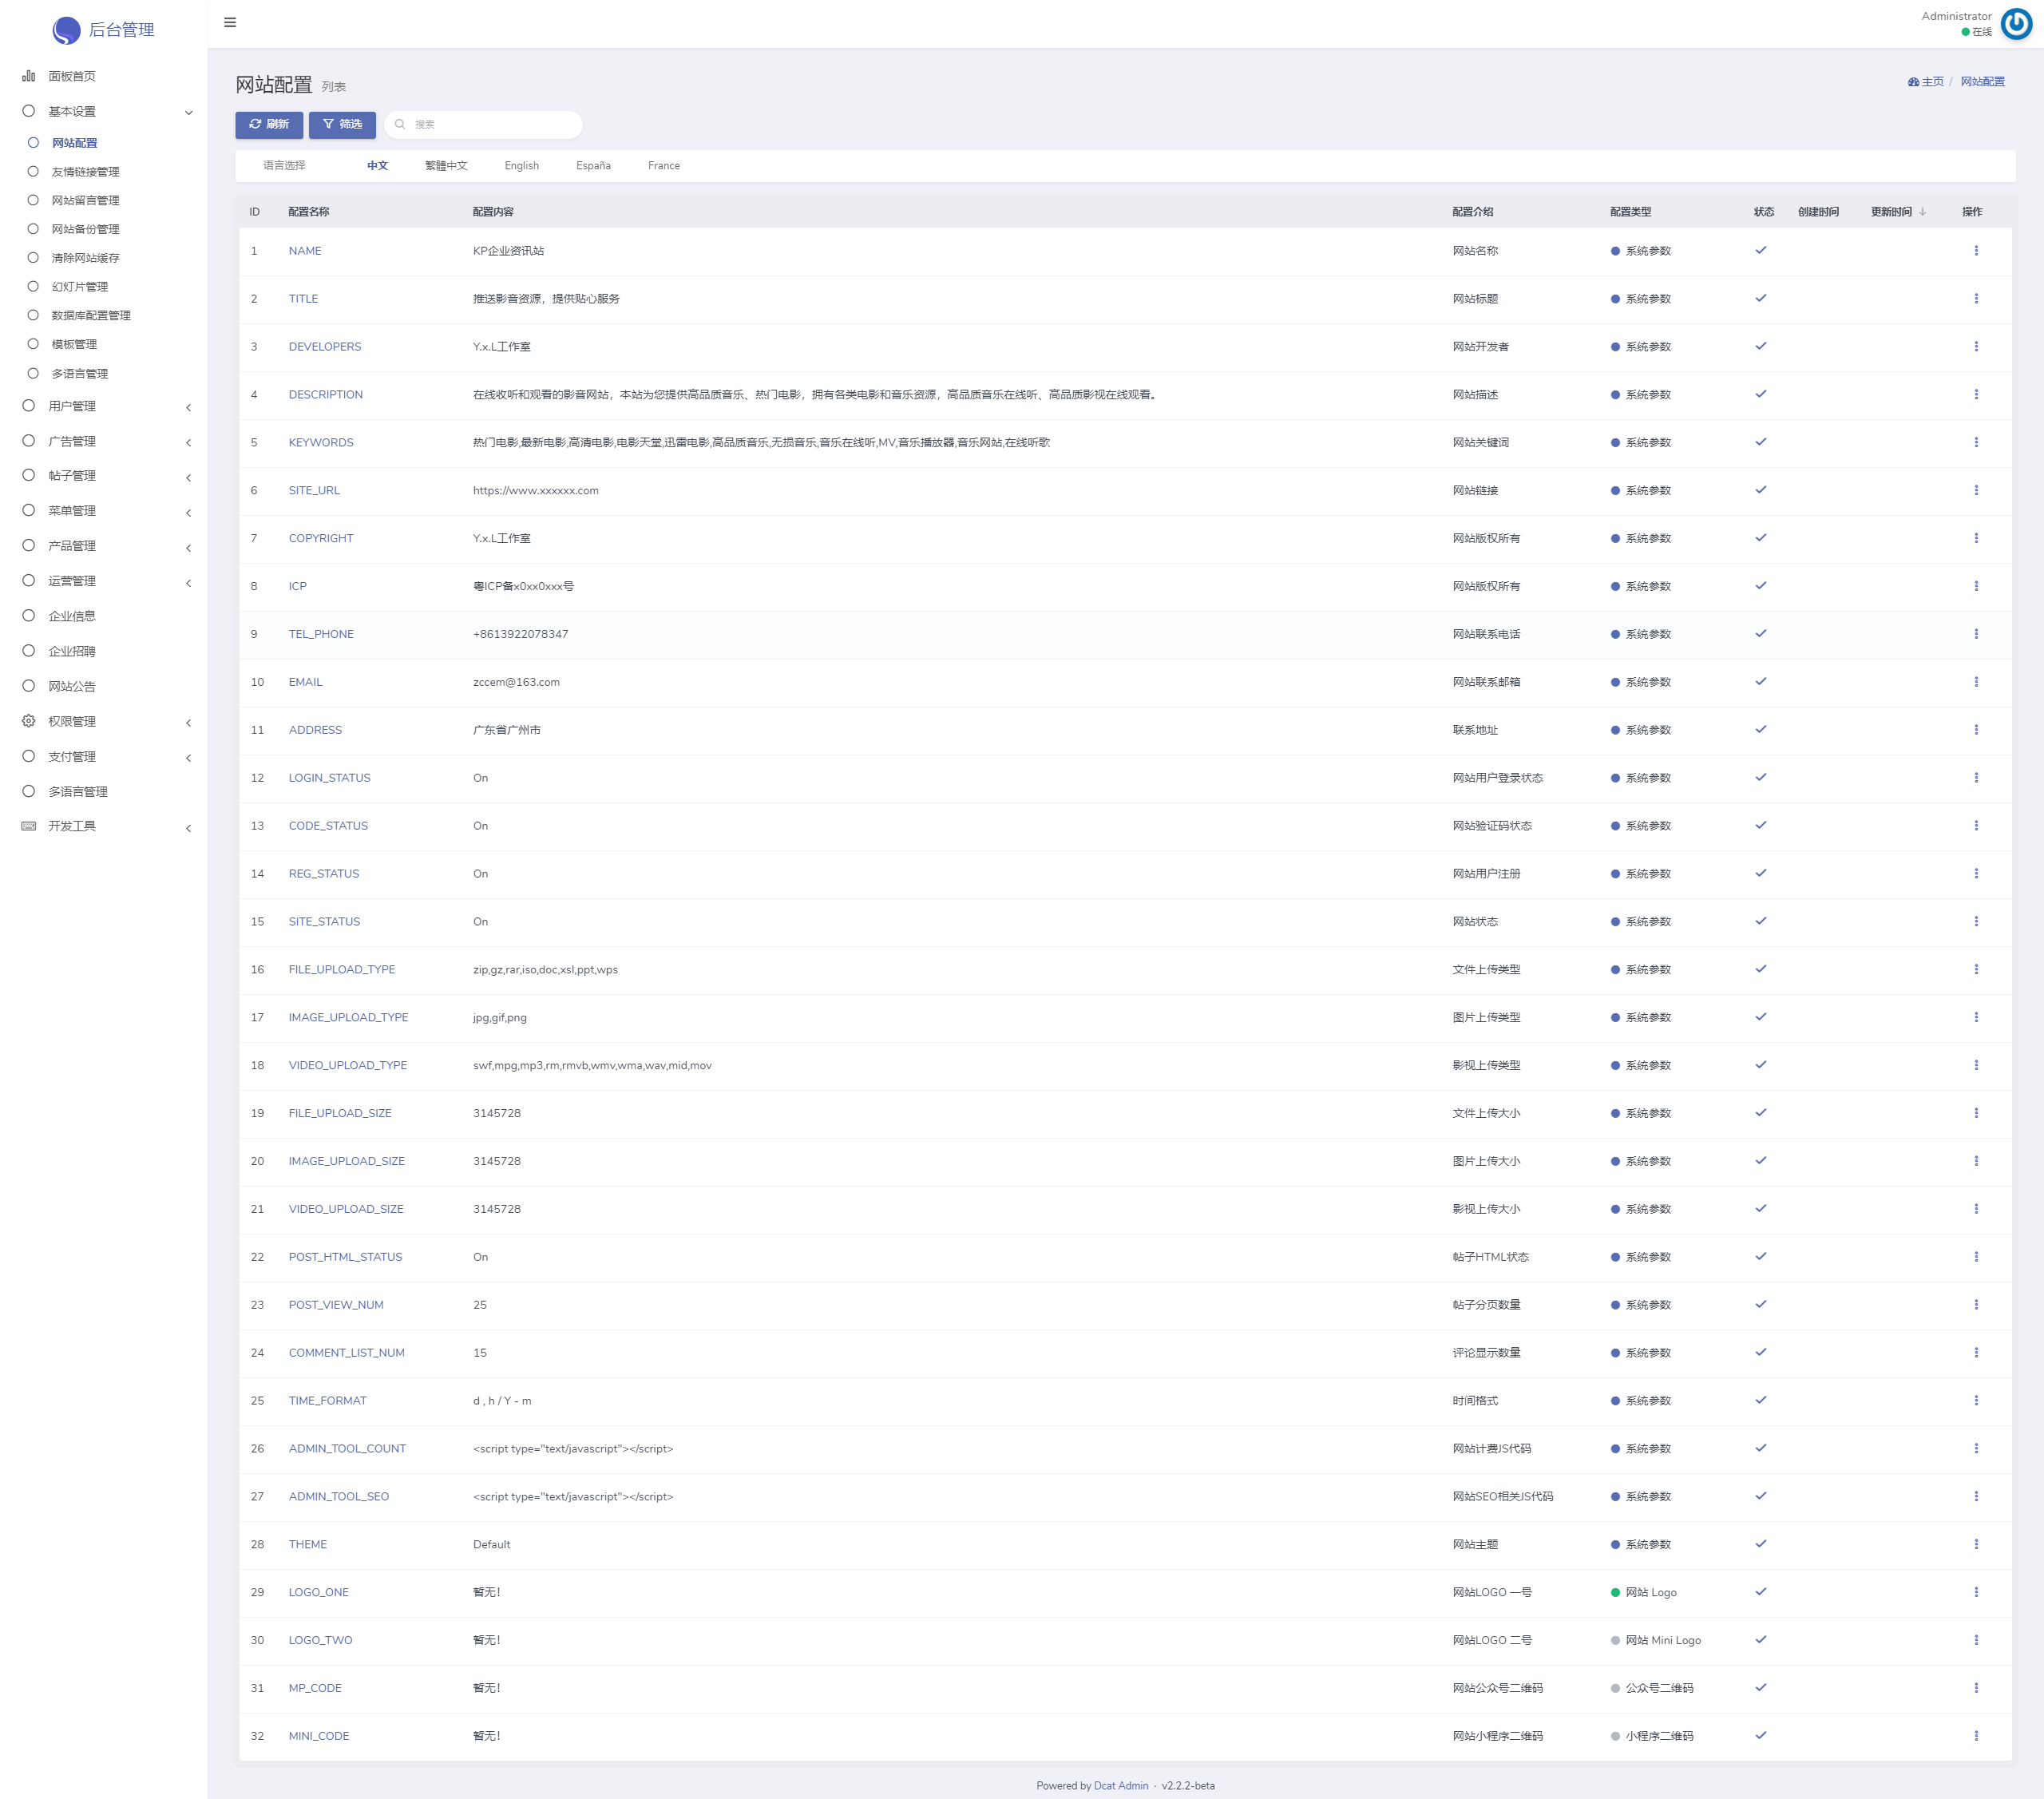
Task: Click the 权限管理 gear icon
Action: tap(28, 721)
